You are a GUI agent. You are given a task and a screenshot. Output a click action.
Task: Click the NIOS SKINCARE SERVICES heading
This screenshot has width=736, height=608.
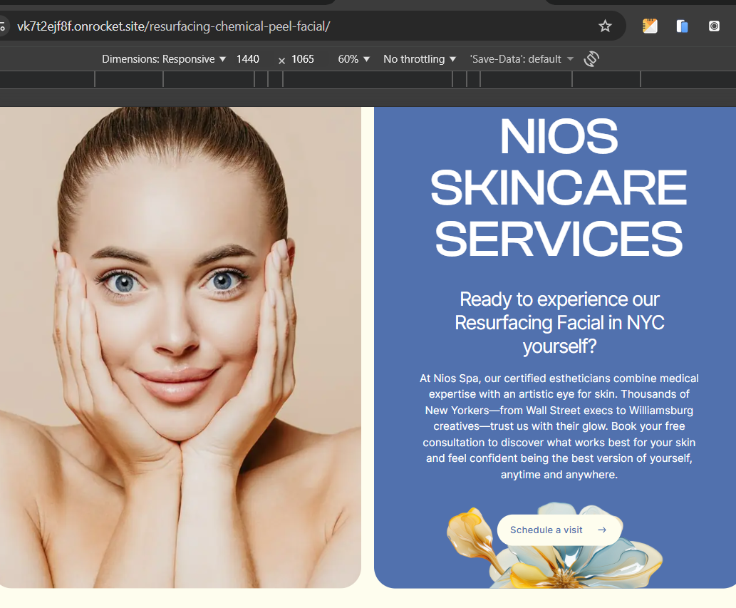click(x=559, y=187)
